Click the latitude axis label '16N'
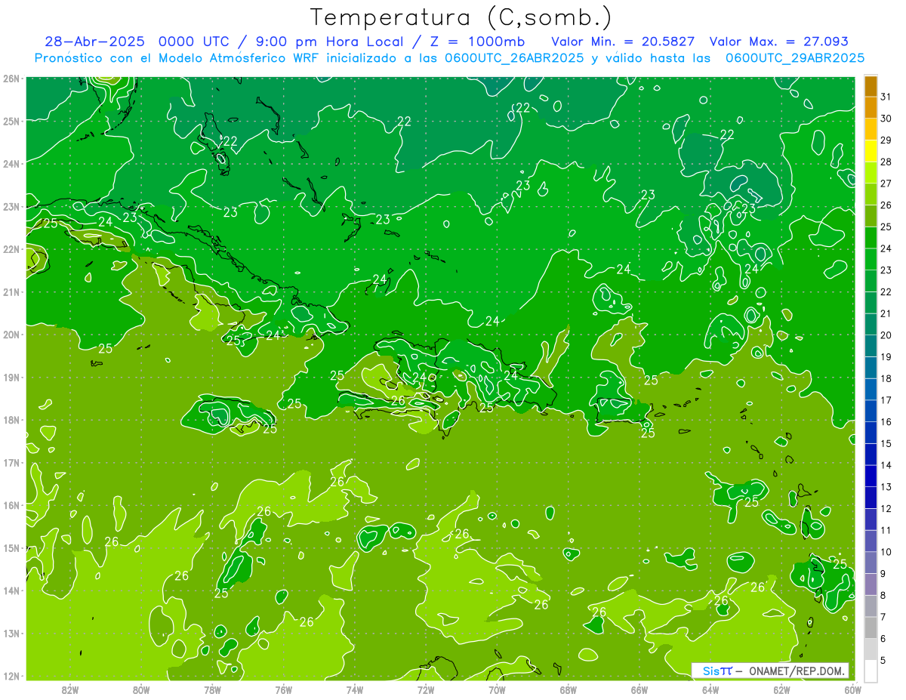906x700 pixels. tap(11, 505)
